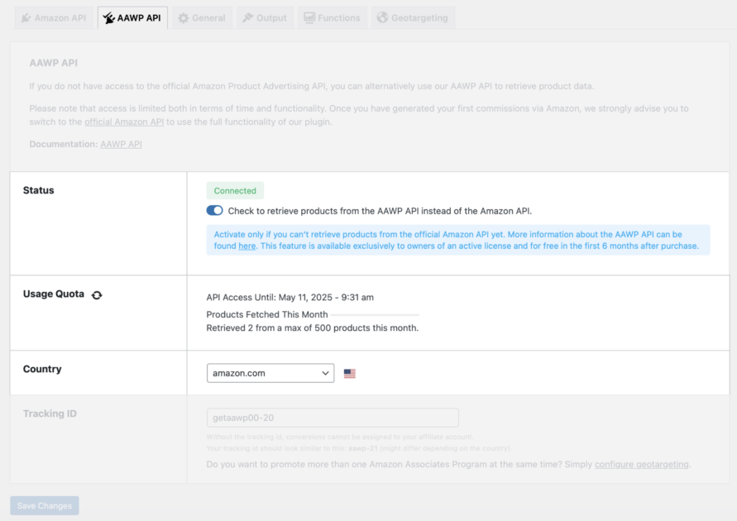Follow the official Amazon API link
737x521 pixels.
(124, 122)
